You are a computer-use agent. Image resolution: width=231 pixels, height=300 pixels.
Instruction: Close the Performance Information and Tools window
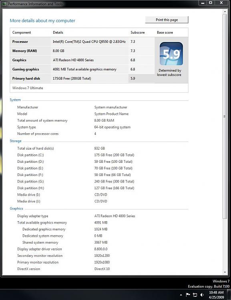[x=221, y=3]
